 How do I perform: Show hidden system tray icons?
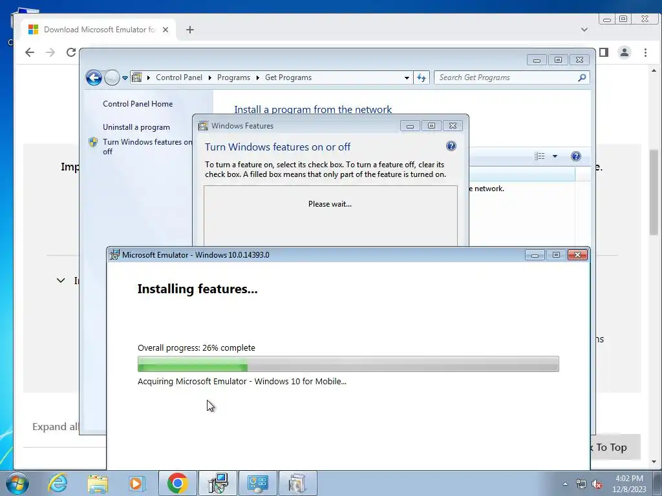(x=565, y=484)
